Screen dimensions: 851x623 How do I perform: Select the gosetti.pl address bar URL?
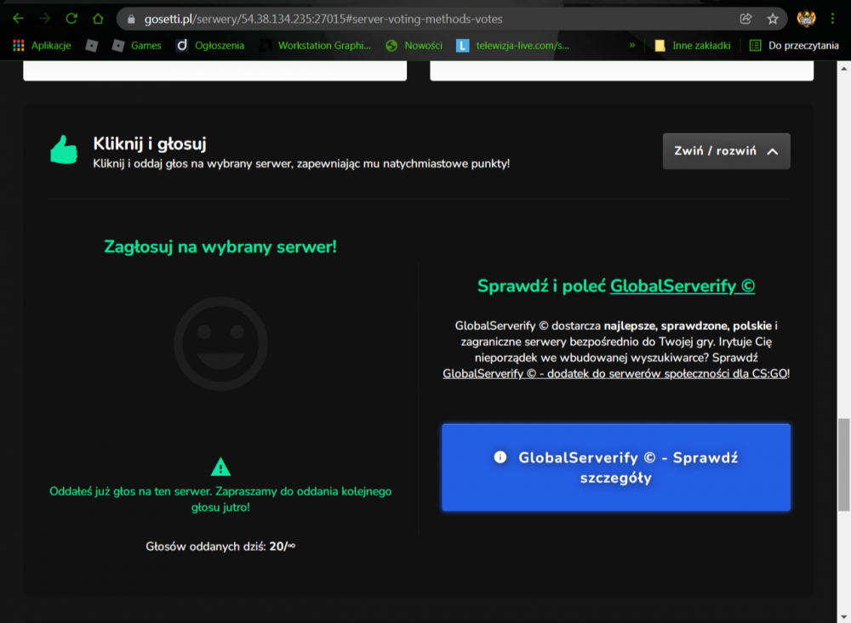pyautogui.click(x=323, y=19)
